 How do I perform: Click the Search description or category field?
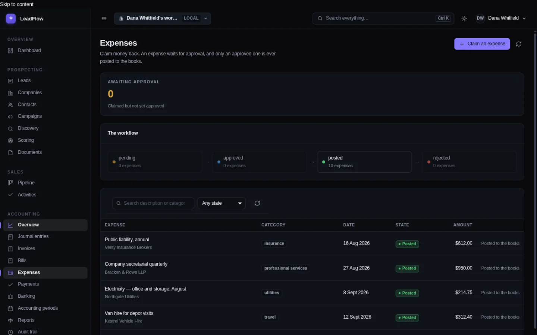click(153, 203)
